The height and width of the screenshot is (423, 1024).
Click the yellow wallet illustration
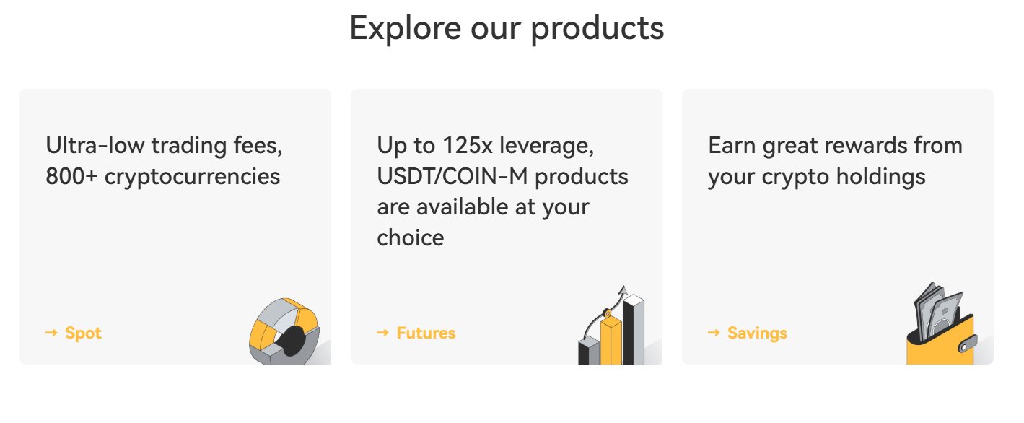940,341
